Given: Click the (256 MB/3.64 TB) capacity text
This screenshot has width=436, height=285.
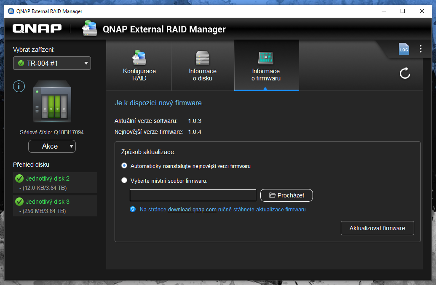Looking at the screenshot, I should pyautogui.click(x=44, y=211).
